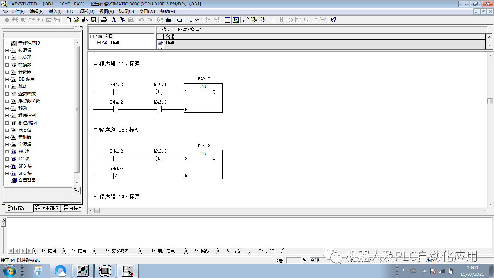Collapse the 接口 interface root node
This screenshot has height=278, width=494.
click(92, 37)
